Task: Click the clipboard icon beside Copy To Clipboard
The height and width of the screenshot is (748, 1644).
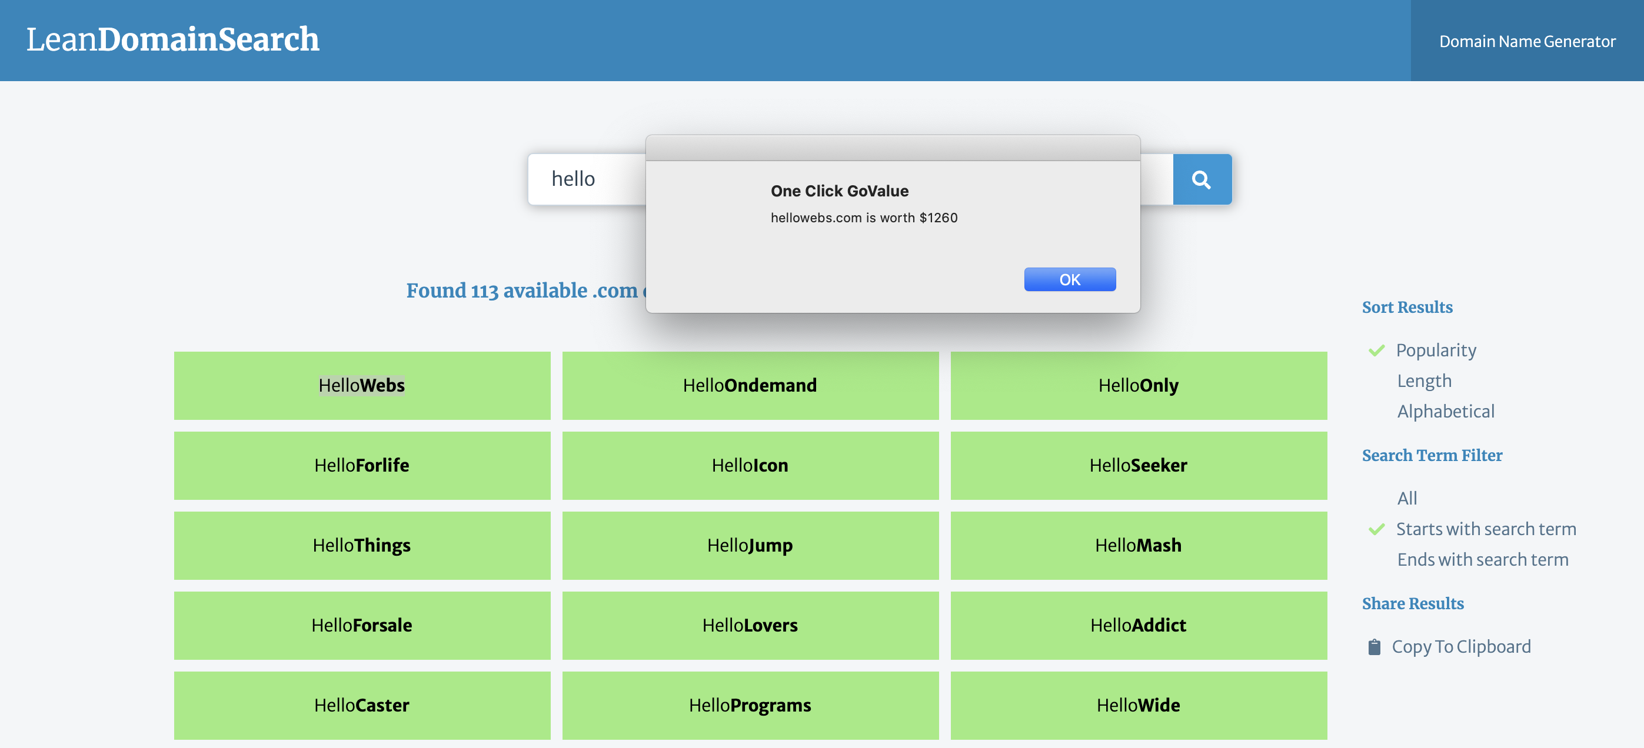Action: (1374, 647)
